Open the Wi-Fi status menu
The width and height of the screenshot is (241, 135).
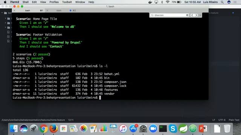pyautogui.click(x=168, y=2)
